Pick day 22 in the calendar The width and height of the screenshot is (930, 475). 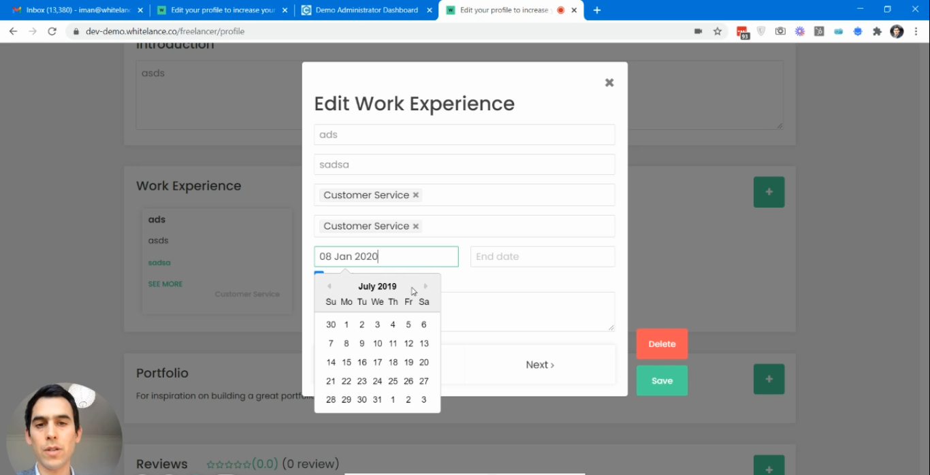[x=347, y=382]
